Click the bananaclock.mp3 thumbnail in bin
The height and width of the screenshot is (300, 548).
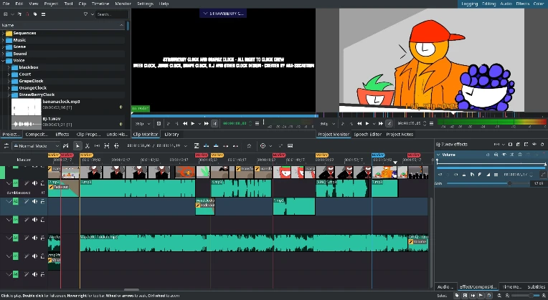click(x=27, y=107)
